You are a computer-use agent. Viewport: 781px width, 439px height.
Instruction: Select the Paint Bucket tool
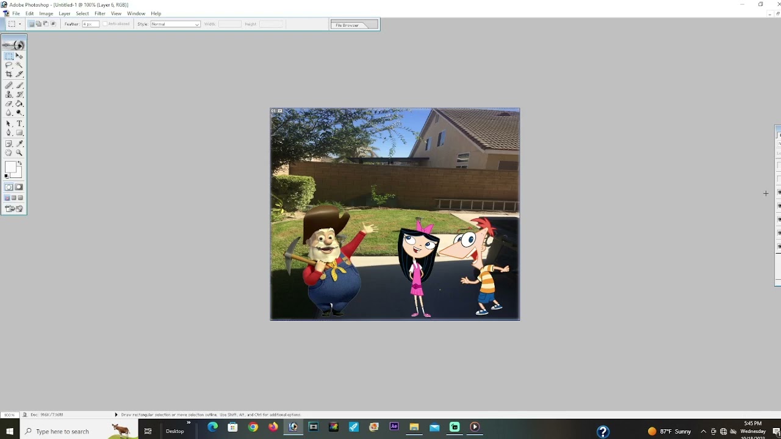coord(19,104)
